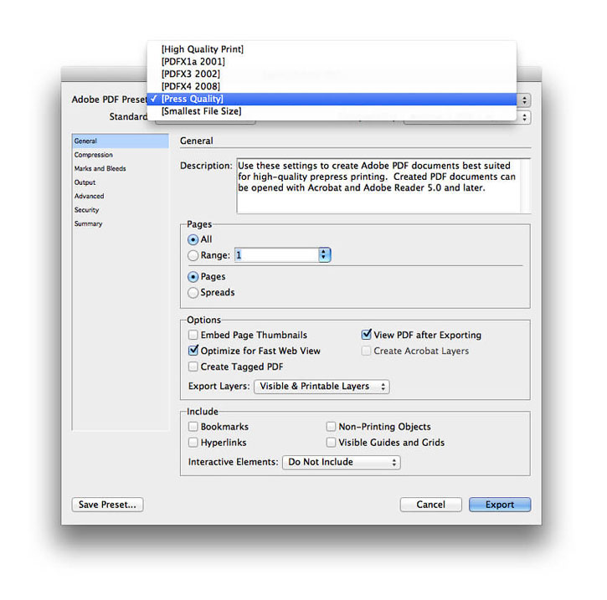607x600 pixels.
Task: Open the Export Layers dropdown
Action: pyautogui.click(x=322, y=387)
